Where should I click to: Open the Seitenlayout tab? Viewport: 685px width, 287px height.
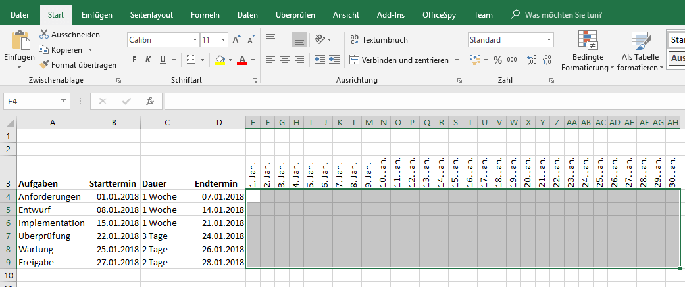click(x=151, y=14)
